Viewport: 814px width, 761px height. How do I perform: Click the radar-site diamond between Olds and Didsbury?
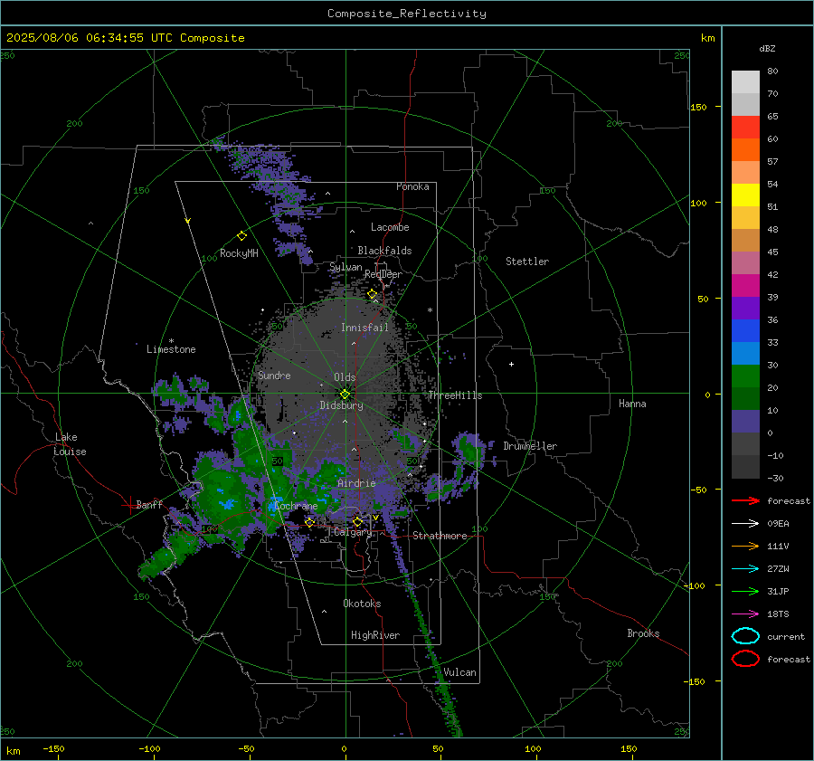345,394
